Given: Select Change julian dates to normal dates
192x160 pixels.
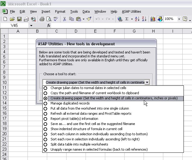Looking at the screenshot, I should (x=113, y=88).
